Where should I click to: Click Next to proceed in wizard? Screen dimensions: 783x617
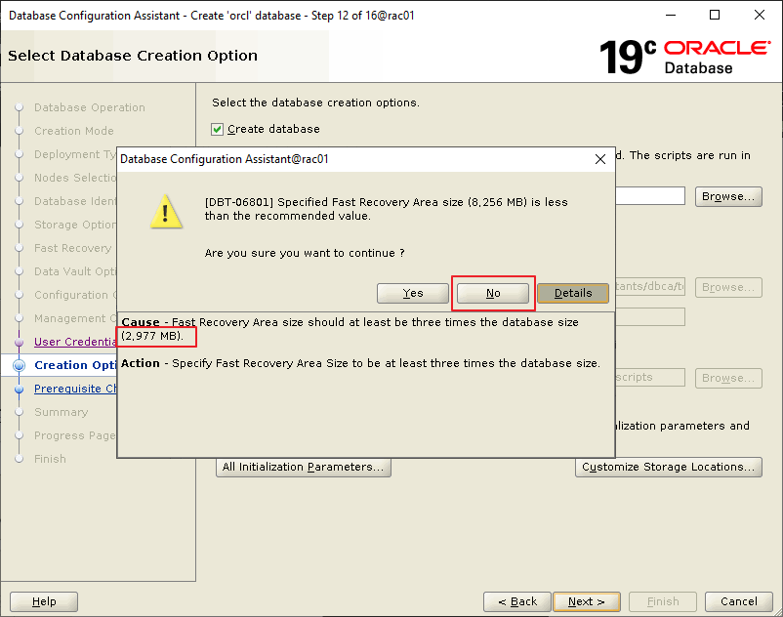(587, 601)
